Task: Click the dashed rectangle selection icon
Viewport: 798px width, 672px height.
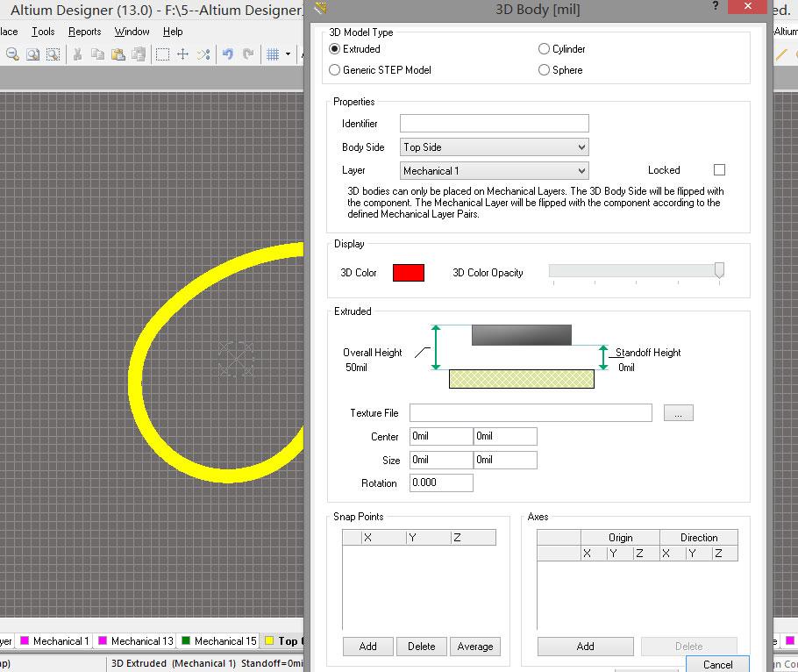Action: tap(162, 54)
